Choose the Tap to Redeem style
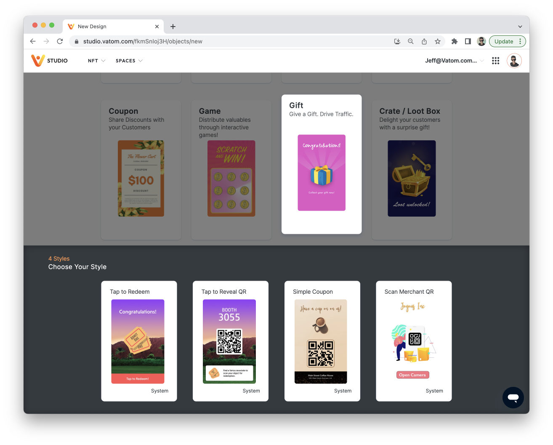The image size is (553, 445). (x=139, y=341)
